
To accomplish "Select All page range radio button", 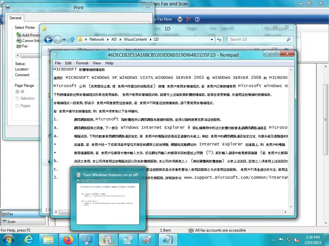I will coord(17,92).
